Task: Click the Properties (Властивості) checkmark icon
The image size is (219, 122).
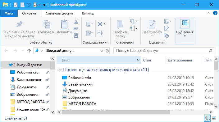Action: tap(152, 24)
